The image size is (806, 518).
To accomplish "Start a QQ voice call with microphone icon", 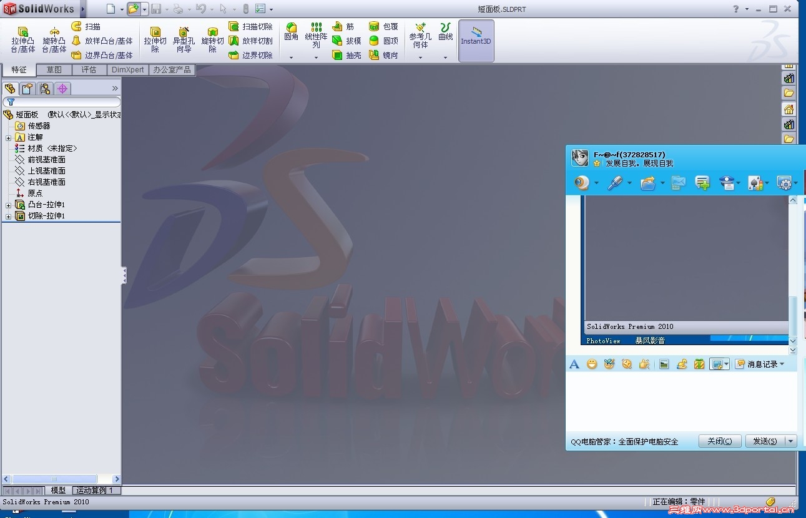I will [615, 183].
